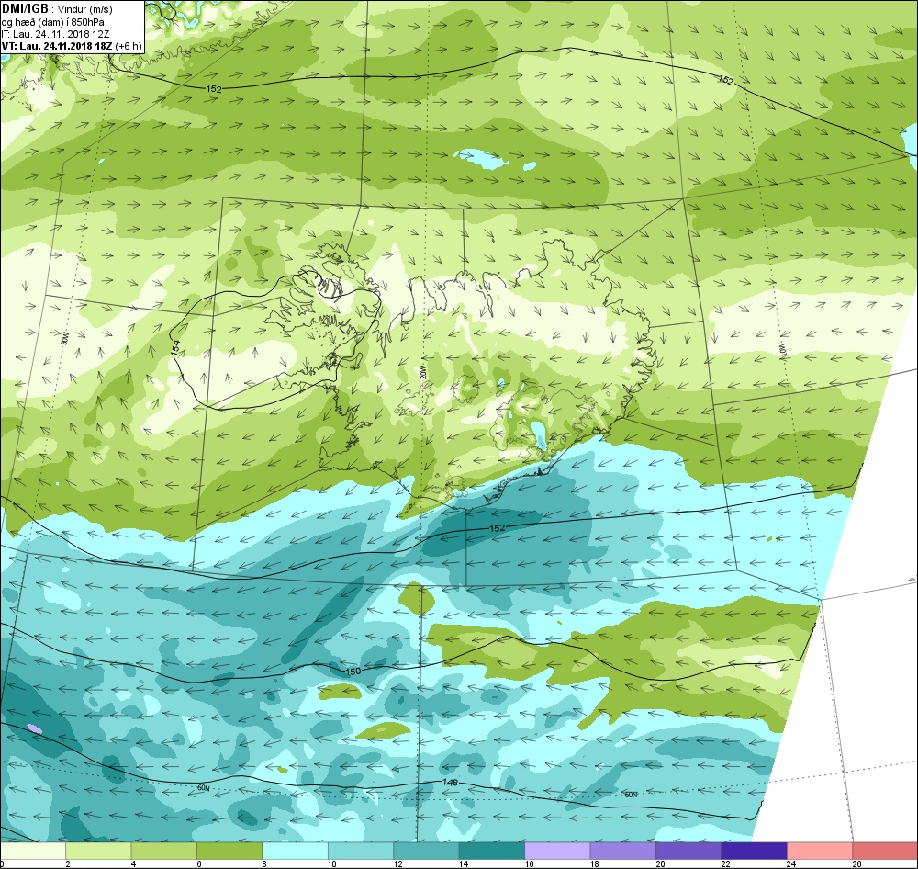Click the 20W longitude label over Iceland

coord(421,372)
